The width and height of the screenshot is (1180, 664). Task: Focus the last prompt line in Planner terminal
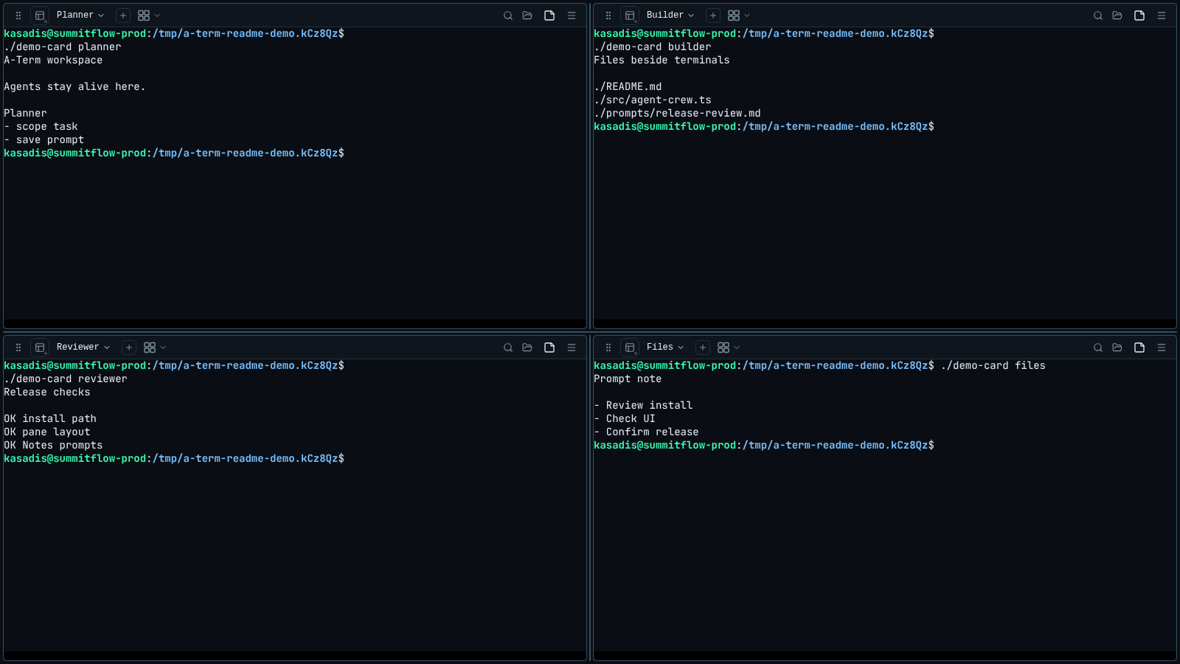[x=174, y=153]
